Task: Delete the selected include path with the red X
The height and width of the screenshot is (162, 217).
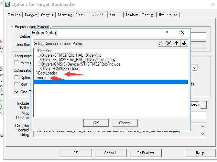Action: click(169, 44)
